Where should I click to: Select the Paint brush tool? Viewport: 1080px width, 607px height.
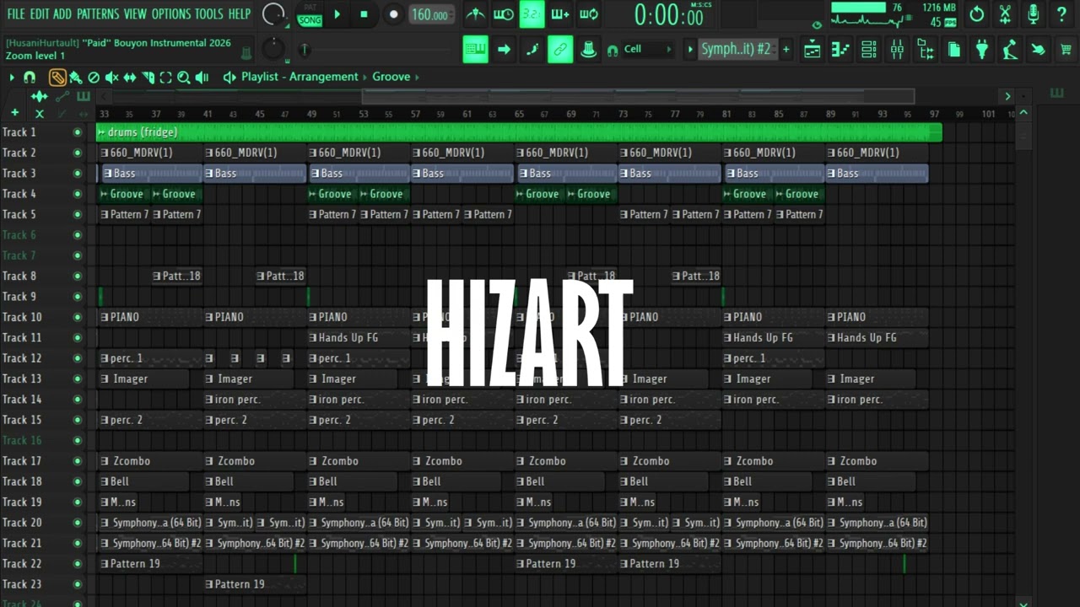76,78
